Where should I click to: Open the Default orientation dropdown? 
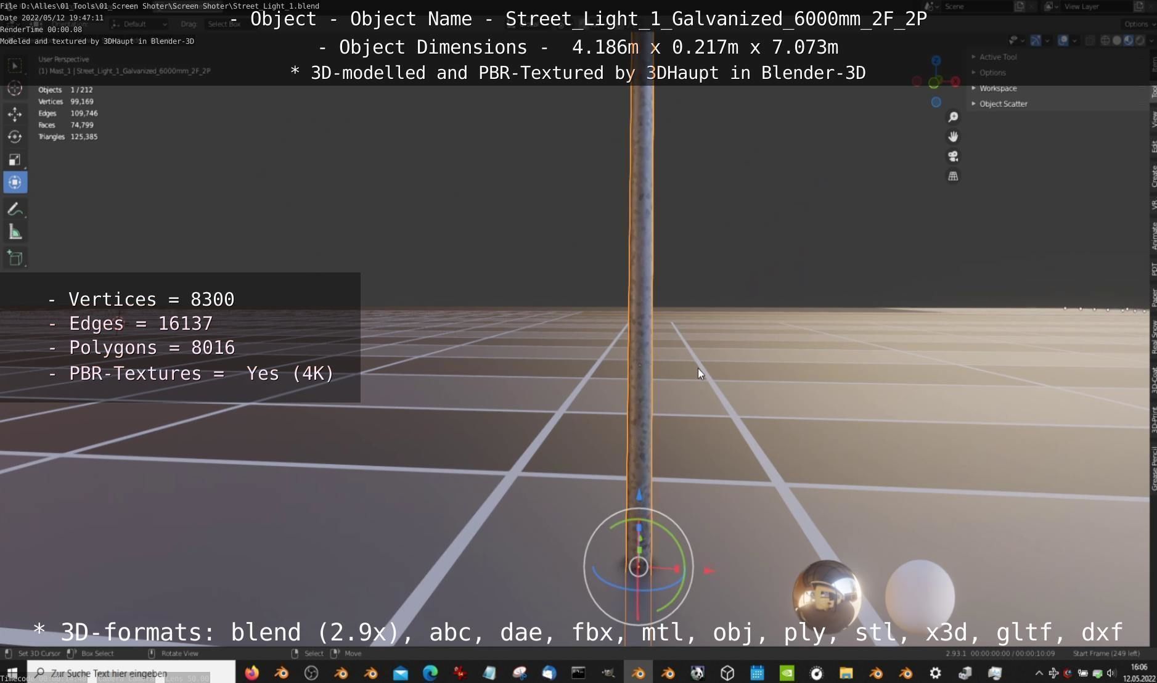coord(139,24)
